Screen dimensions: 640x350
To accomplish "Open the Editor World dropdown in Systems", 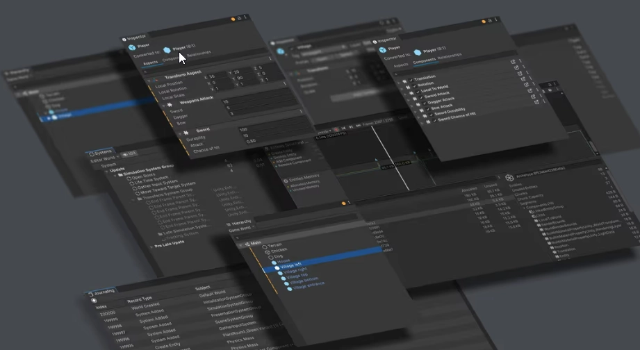I will [104, 159].
